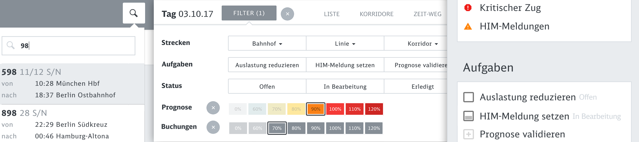Reset the Buchungen filter with X icon
Viewport: 639px width, 142px height.
(x=213, y=127)
